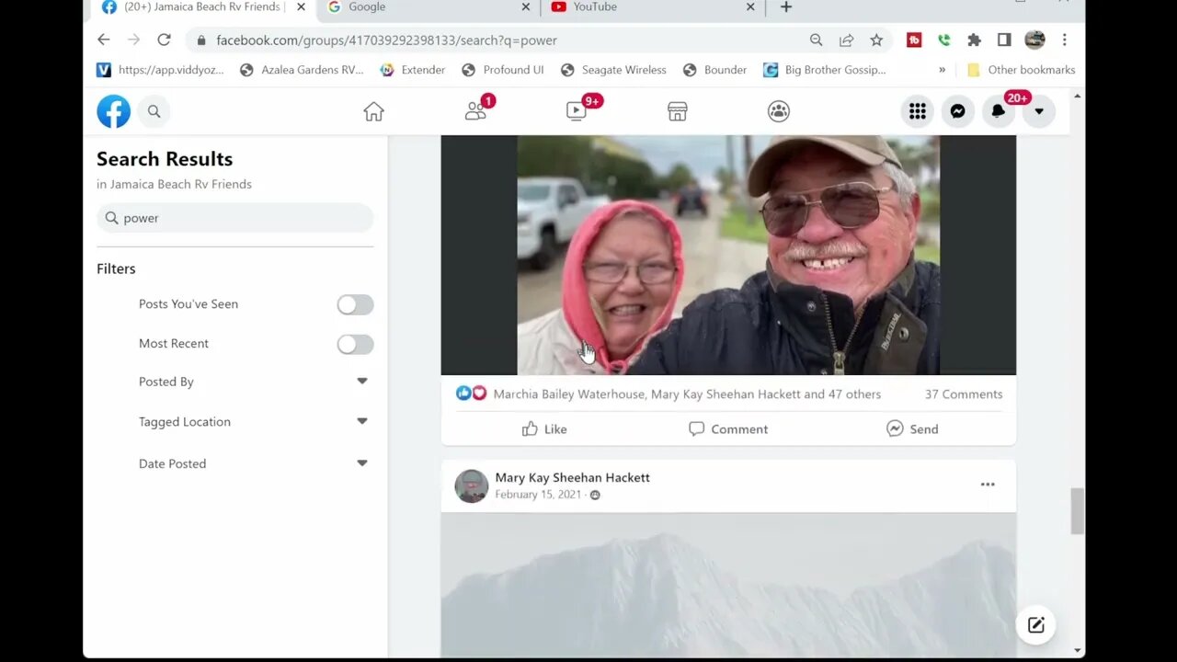The width and height of the screenshot is (1177, 662).
Task: Show more bookmarks chevron
Action: pos(942,70)
